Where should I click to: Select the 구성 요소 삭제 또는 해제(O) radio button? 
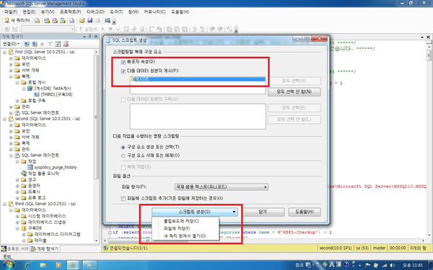coord(123,156)
